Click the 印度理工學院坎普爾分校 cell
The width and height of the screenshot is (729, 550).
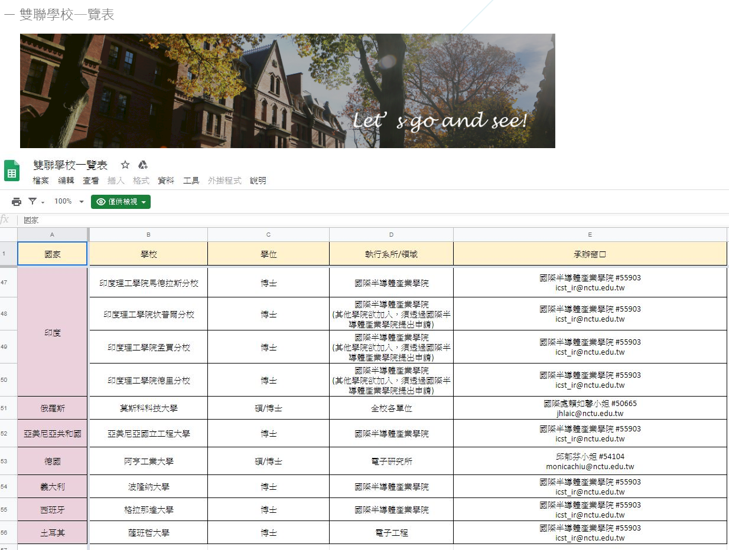click(148, 314)
